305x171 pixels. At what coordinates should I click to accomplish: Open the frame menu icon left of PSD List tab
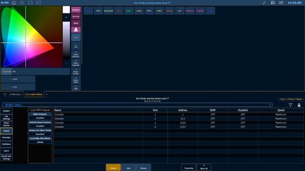click(x=5, y=94)
